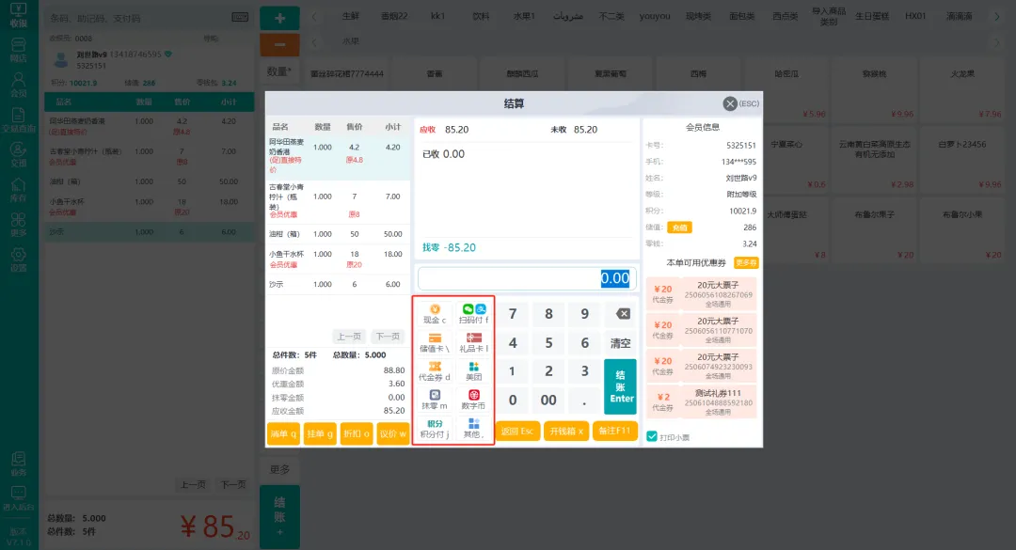Click 小鱼干水杯 row in checkout list
Image resolution: width=1016 pixels, height=550 pixels.
click(x=338, y=259)
